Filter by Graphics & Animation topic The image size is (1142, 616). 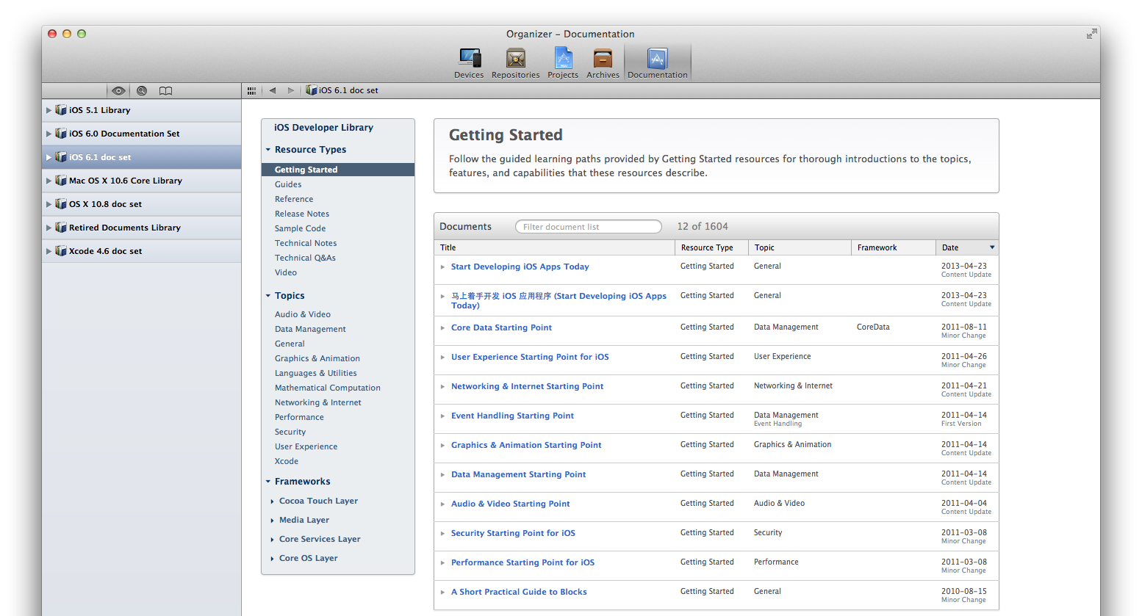point(317,358)
